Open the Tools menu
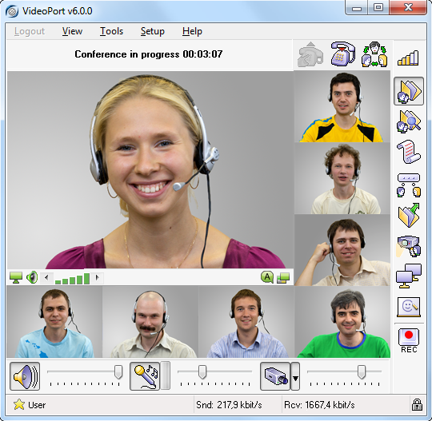The width and height of the screenshot is (432, 421). coord(111,31)
